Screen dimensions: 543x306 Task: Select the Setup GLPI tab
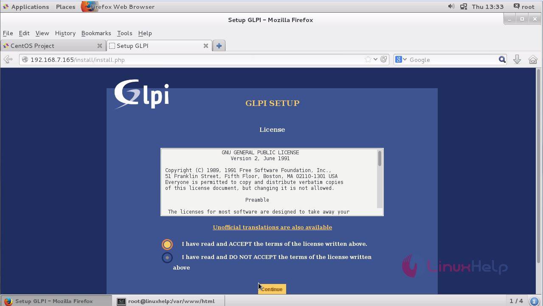coord(159,46)
